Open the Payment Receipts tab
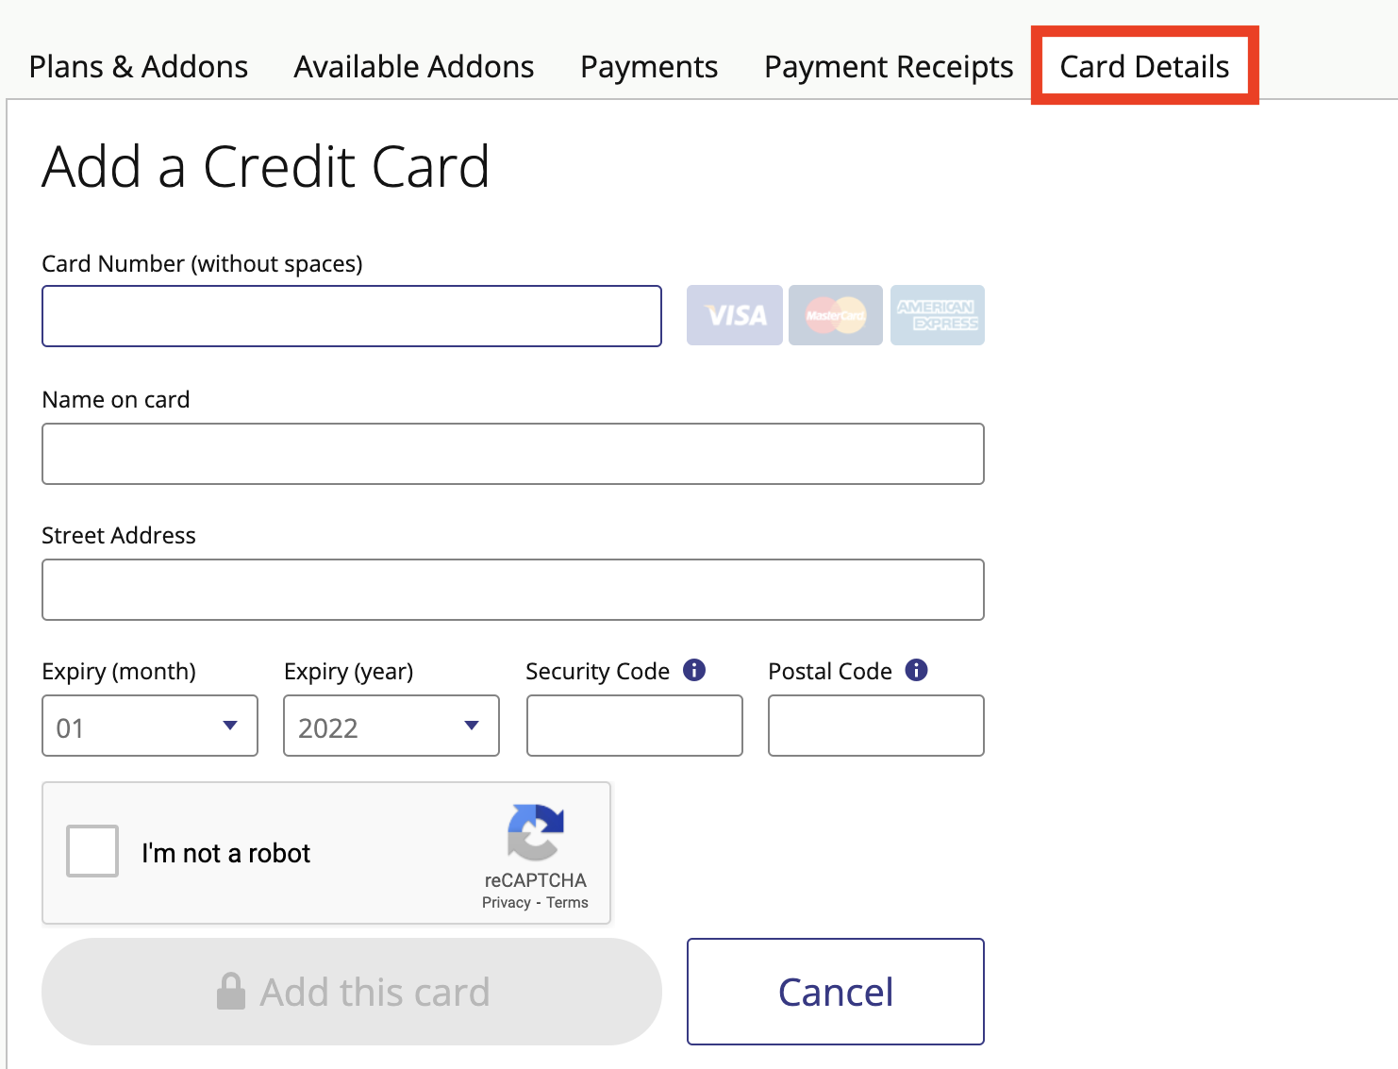The height and width of the screenshot is (1069, 1398). click(x=889, y=67)
